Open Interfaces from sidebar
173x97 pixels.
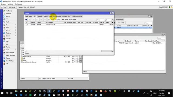point(9,11)
